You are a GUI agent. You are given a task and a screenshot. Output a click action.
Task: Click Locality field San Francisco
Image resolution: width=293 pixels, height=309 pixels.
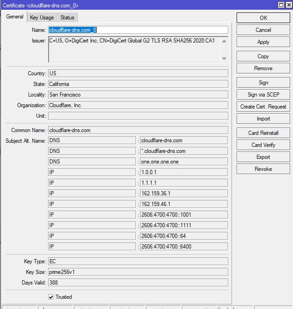click(138, 95)
